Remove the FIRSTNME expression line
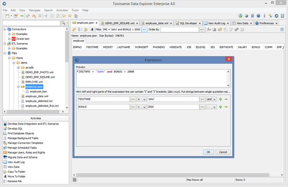288x187 pixels. pyautogui.click(x=226, y=99)
